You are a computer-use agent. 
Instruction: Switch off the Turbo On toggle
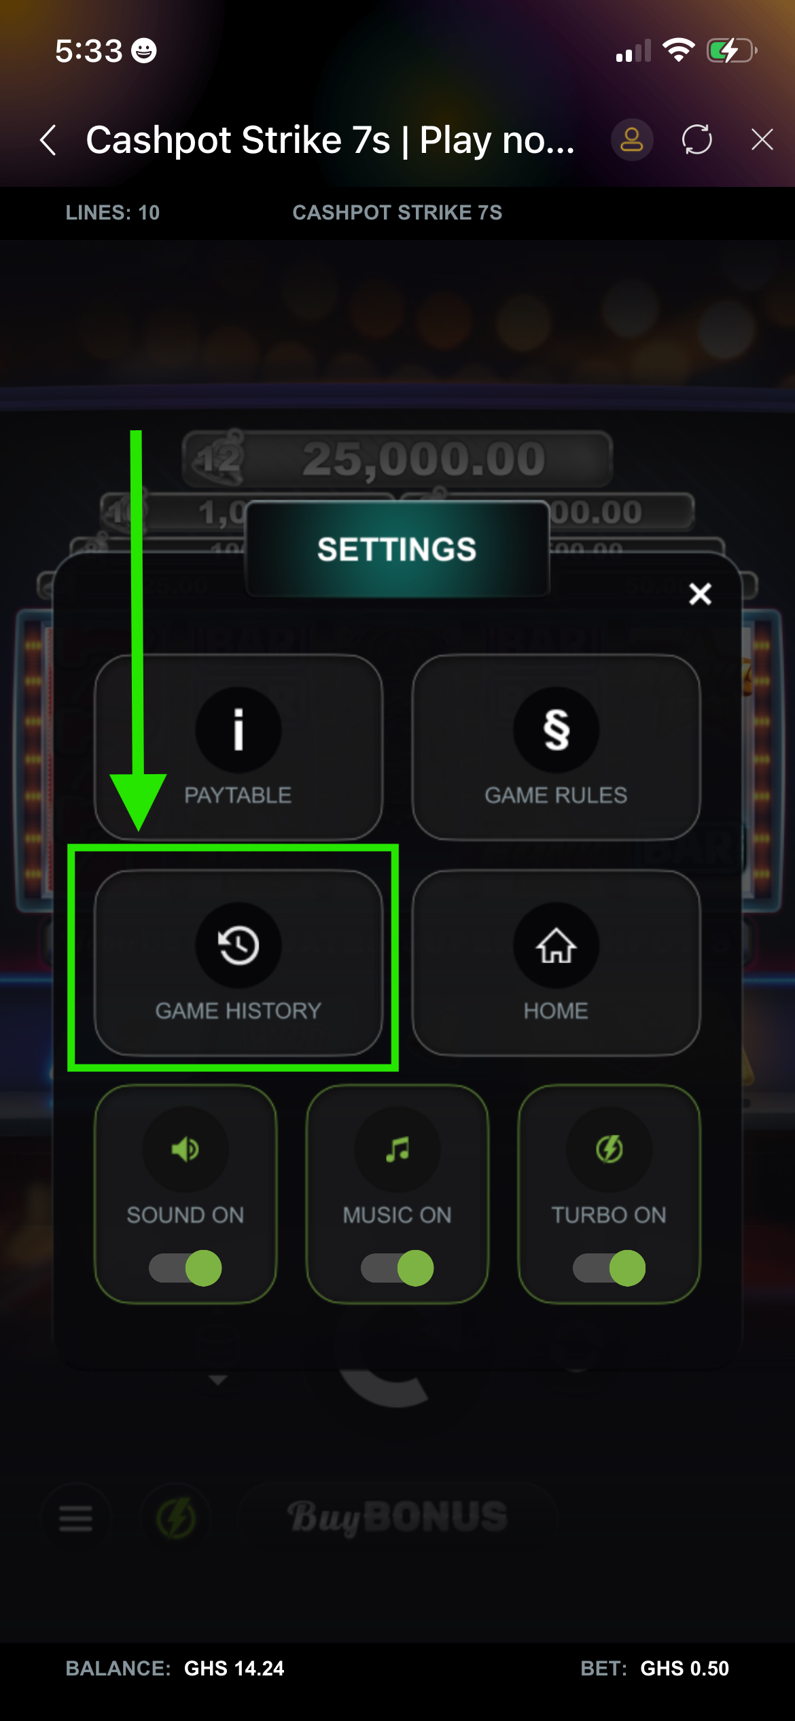tap(609, 1268)
